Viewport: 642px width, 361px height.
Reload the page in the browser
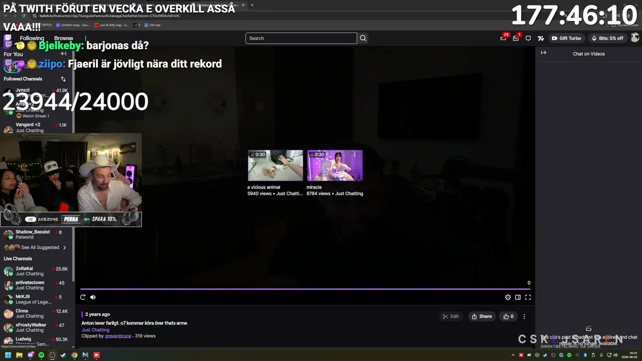click(23, 16)
